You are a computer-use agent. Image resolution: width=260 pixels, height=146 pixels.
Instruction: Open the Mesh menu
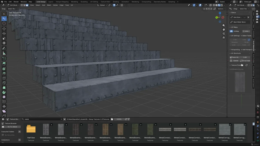point(49,5)
